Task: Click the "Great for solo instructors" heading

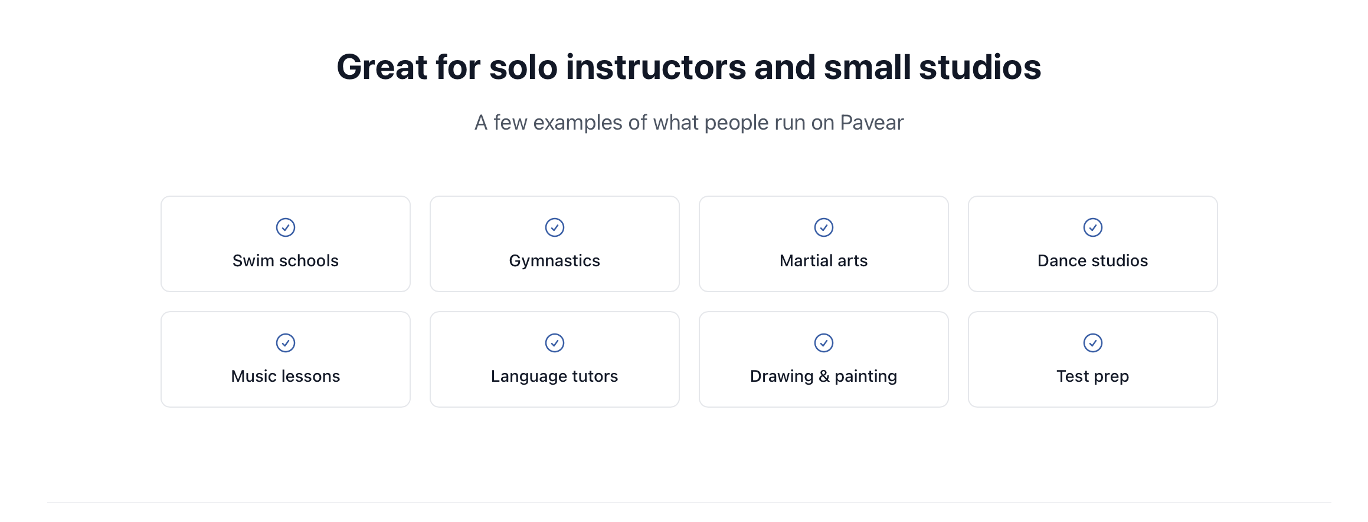Action: pos(689,67)
